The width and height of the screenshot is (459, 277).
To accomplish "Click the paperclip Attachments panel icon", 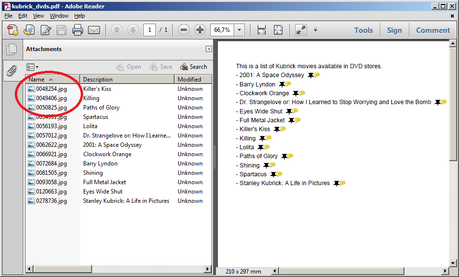I will click(11, 71).
